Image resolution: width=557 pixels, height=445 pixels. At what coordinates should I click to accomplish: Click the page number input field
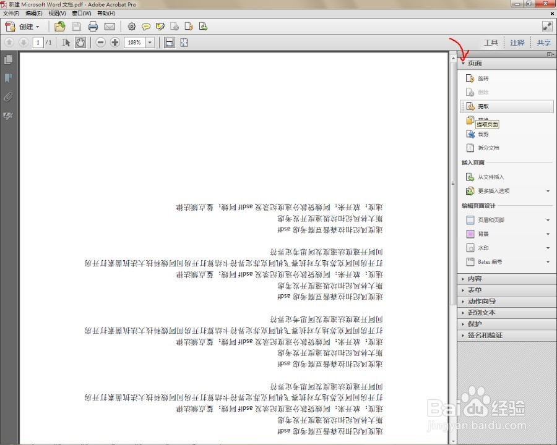(x=38, y=43)
